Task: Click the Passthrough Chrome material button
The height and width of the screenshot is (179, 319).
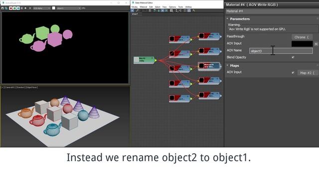Action: [x=302, y=37]
